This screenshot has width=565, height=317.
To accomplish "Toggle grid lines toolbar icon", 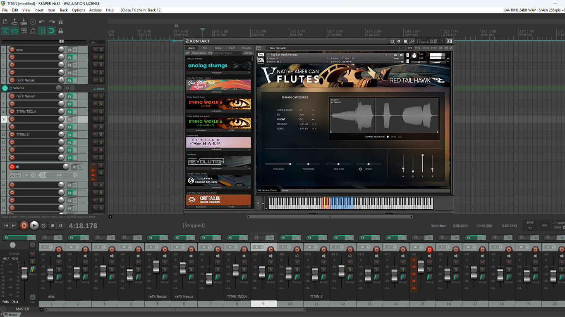I will (42, 31).
